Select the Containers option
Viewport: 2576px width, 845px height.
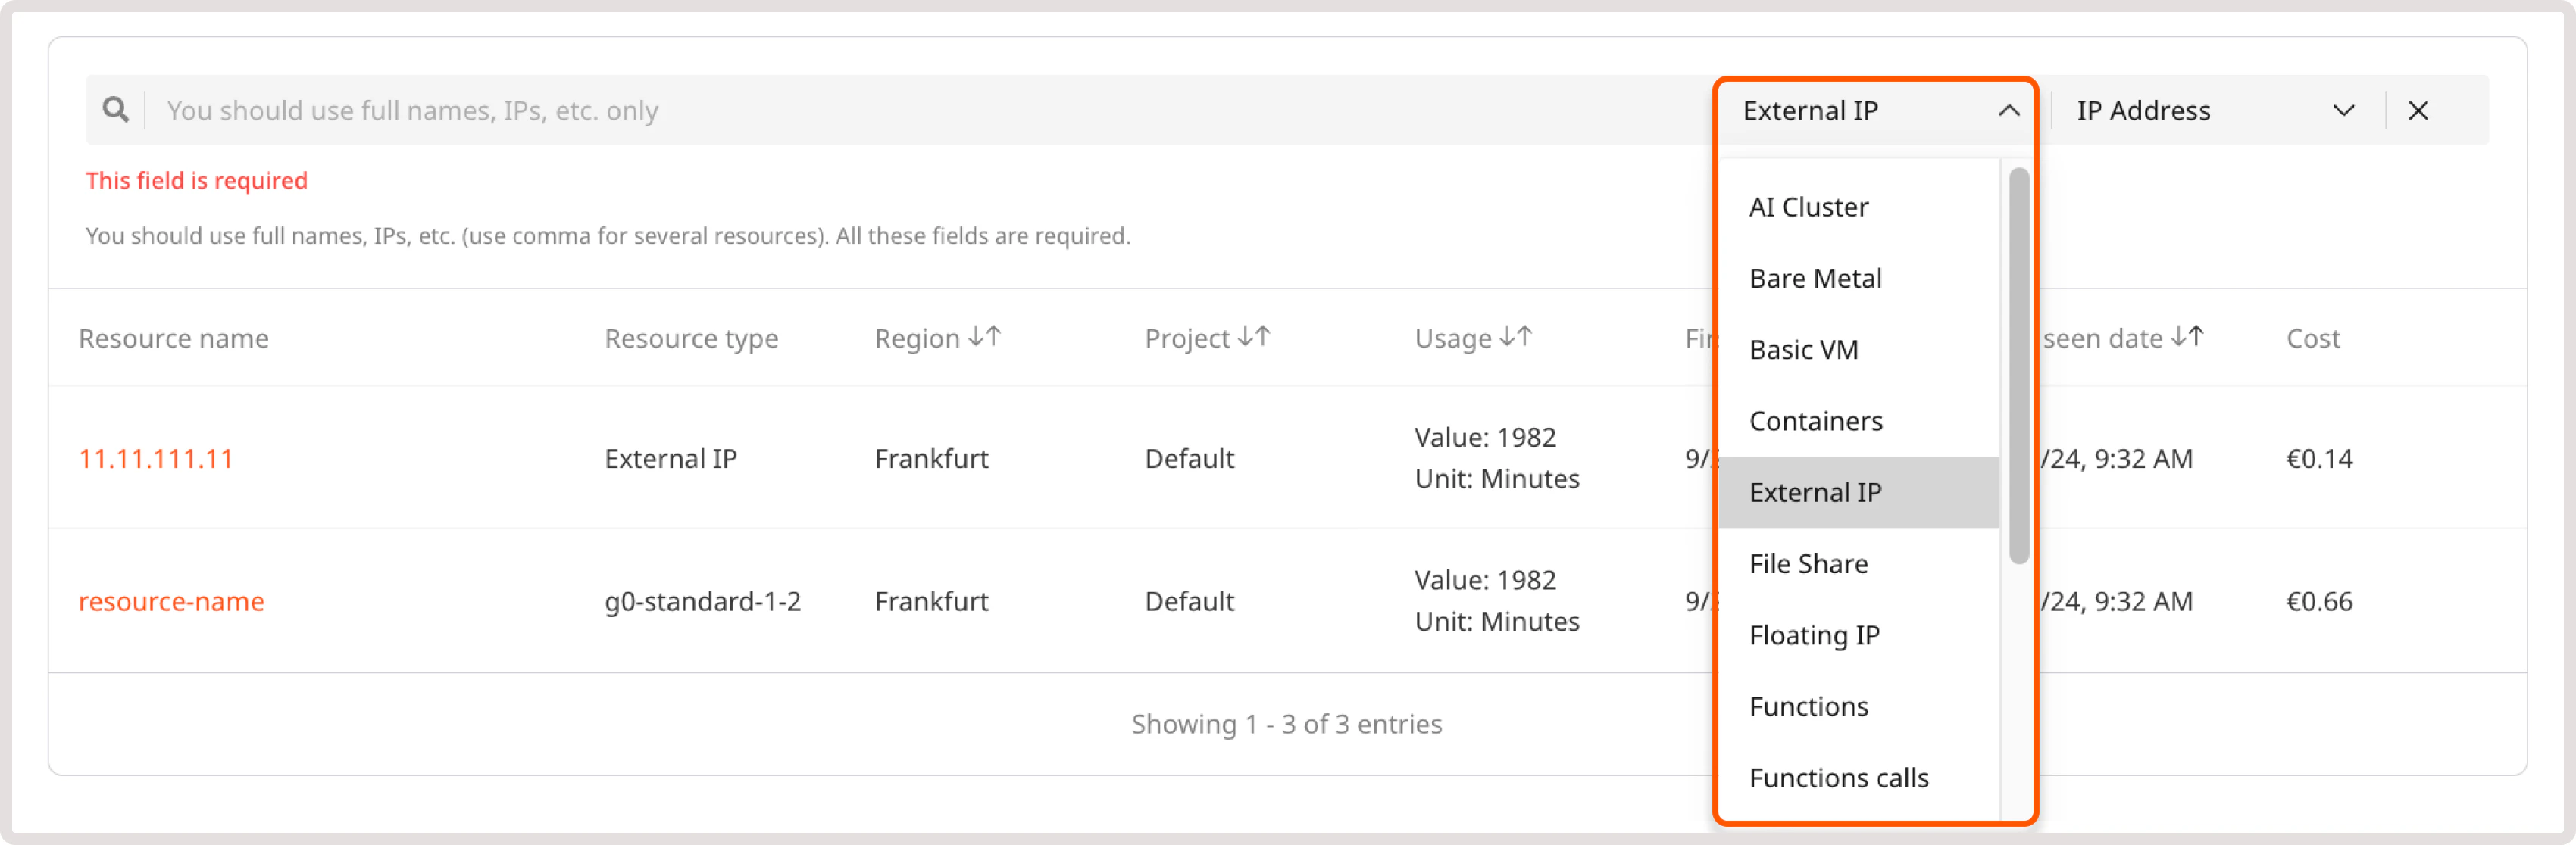coord(1817,420)
